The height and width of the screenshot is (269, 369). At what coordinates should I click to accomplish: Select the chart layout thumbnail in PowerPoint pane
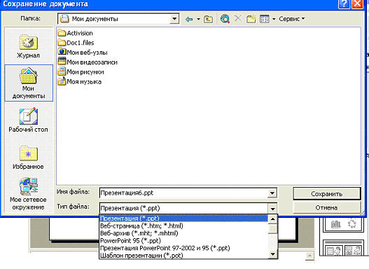336,224
